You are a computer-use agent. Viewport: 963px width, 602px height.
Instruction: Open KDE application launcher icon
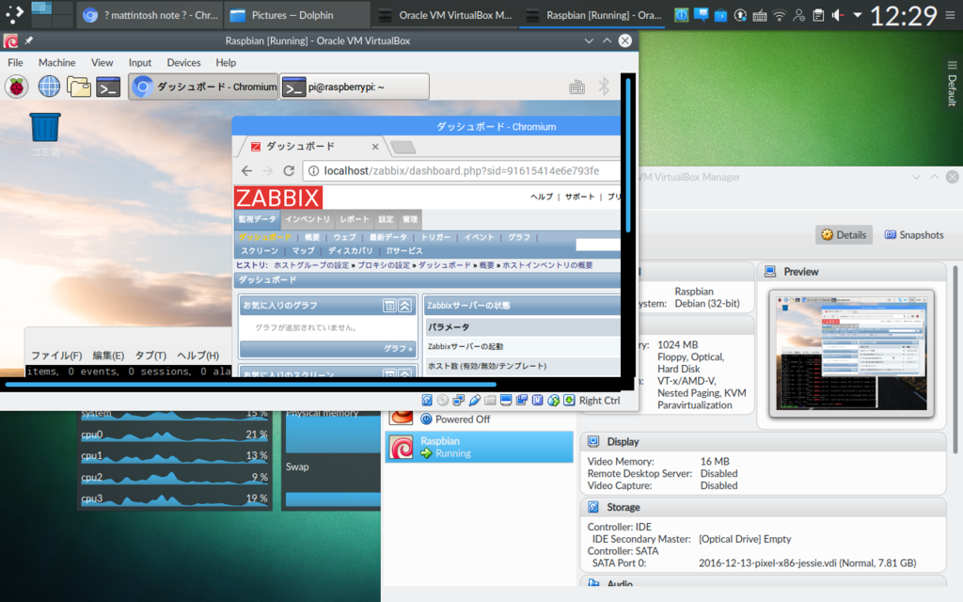14,14
